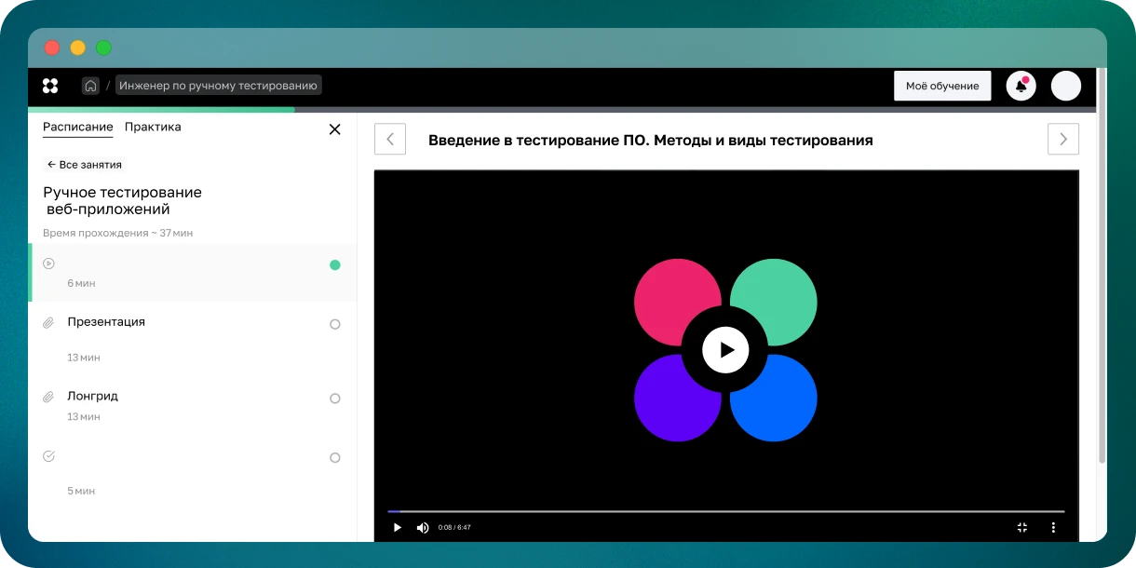Select the Расписание tab
1136x568 pixels.
pos(77,127)
